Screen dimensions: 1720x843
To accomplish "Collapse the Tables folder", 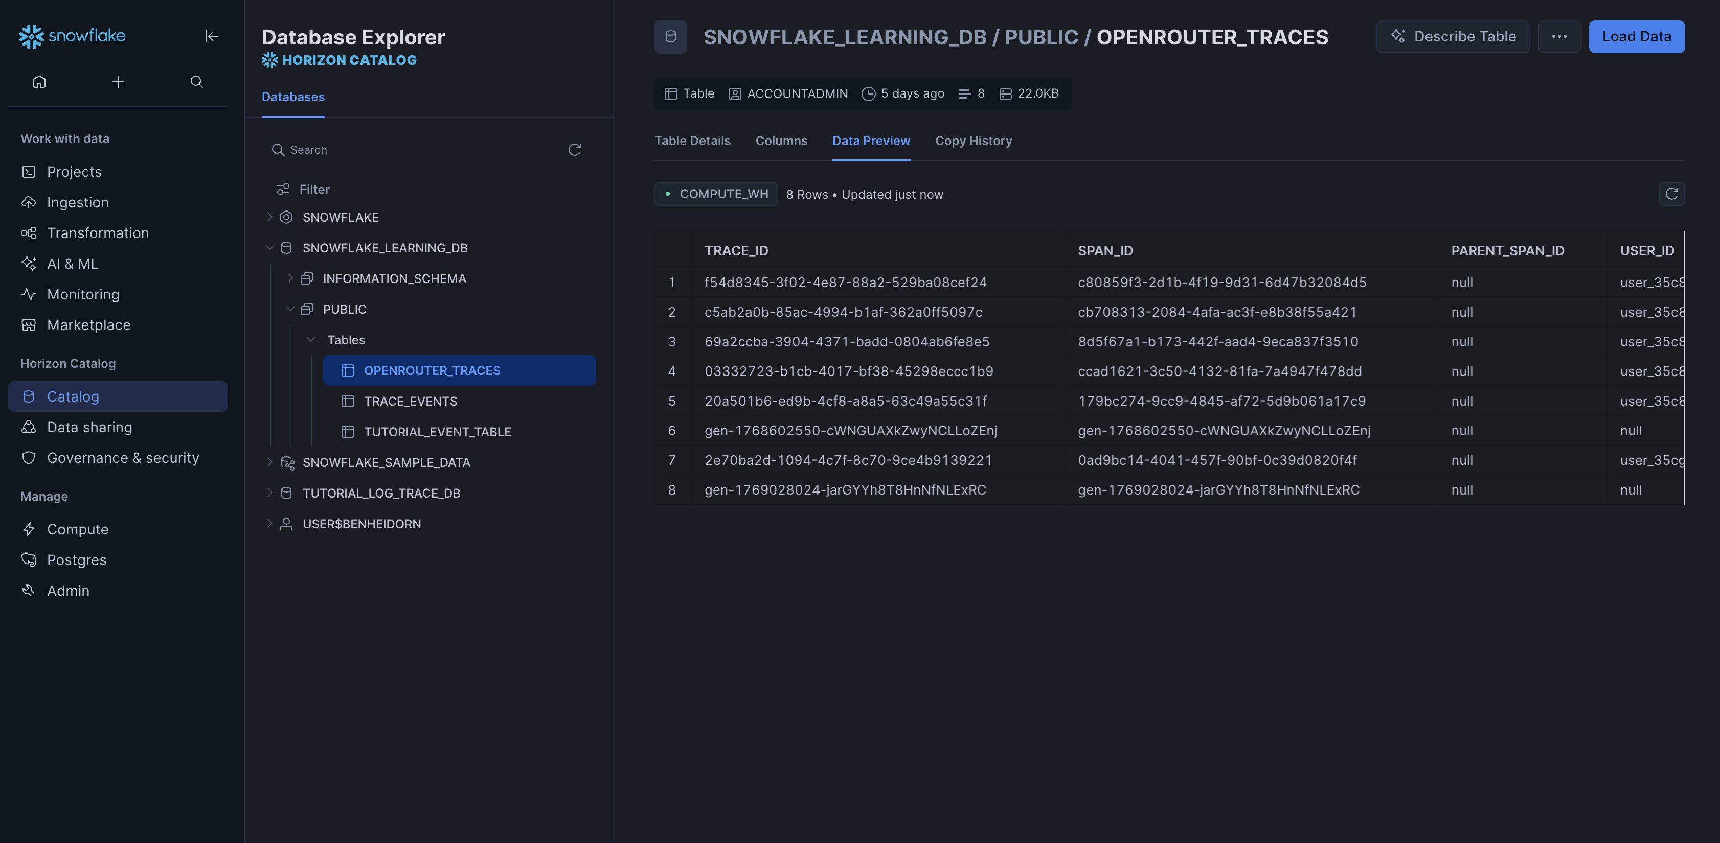I will coord(310,340).
